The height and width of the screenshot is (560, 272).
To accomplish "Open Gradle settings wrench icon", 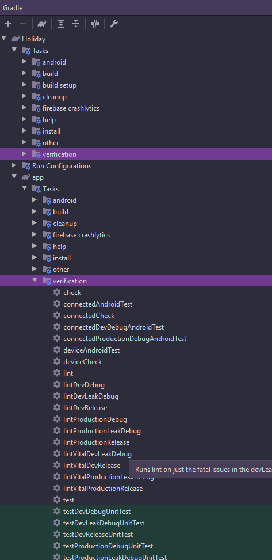I will click(x=114, y=24).
